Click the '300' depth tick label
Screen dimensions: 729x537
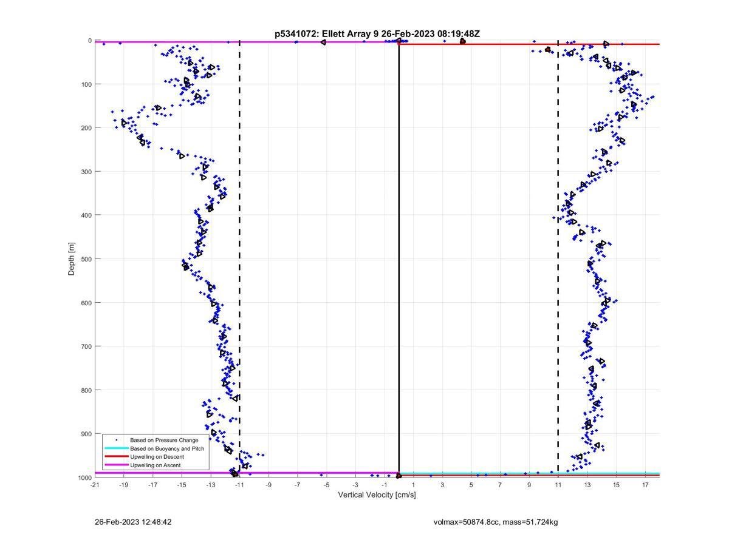(x=86, y=172)
